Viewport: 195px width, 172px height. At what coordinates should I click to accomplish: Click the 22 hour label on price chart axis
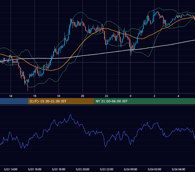106,96
